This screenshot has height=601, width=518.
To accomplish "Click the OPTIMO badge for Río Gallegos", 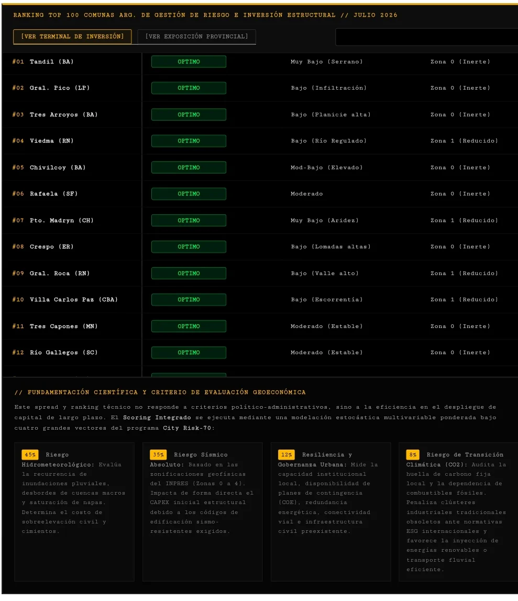I will pos(189,352).
